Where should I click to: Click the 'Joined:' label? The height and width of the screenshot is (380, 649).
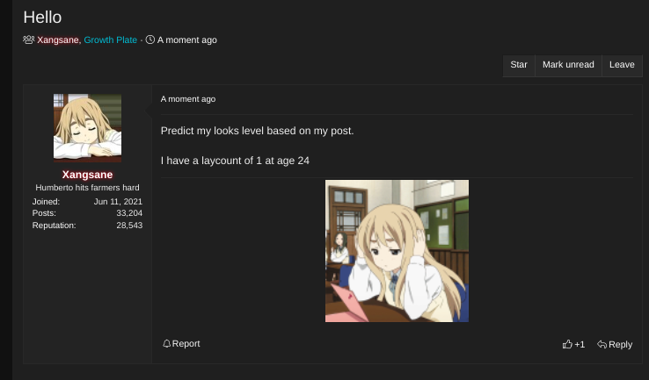click(46, 202)
